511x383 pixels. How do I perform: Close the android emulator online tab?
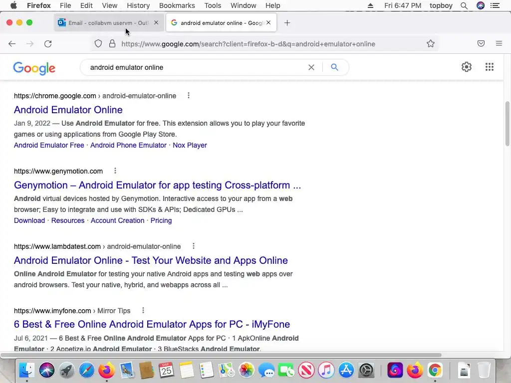(x=268, y=22)
